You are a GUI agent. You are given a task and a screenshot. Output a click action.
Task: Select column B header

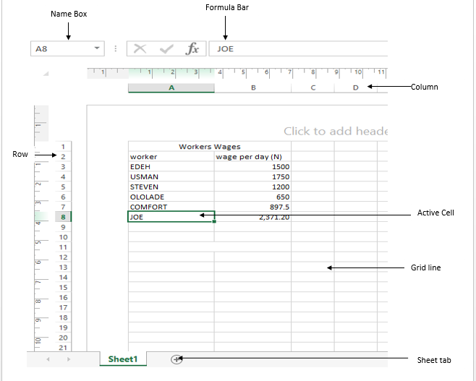(x=253, y=87)
